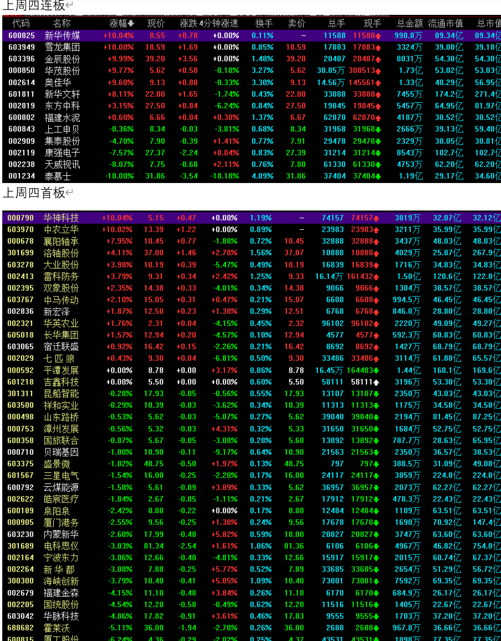Image resolution: width=501 pixels, height=641 pixels.
Task: Click stock code 002819
Action: tap(22, 106)
